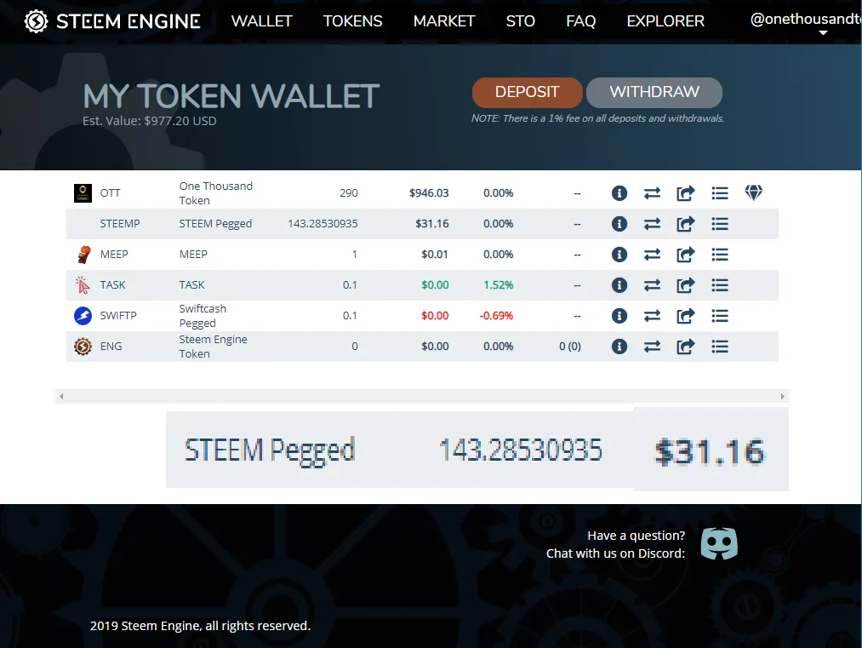
Task: Click the TASK token logo
Action: pos(83,285)
